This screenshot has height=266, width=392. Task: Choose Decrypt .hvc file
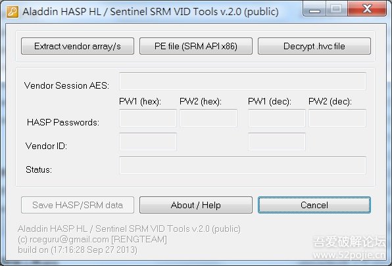pyautogui.click(x=314, y=46)
